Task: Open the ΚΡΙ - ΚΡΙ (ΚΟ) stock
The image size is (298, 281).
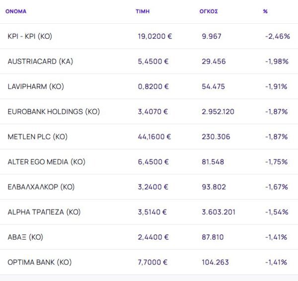Action: point(30,36)
